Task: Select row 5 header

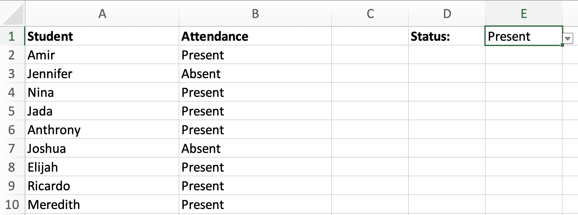Action: click(x=12, y=111)
